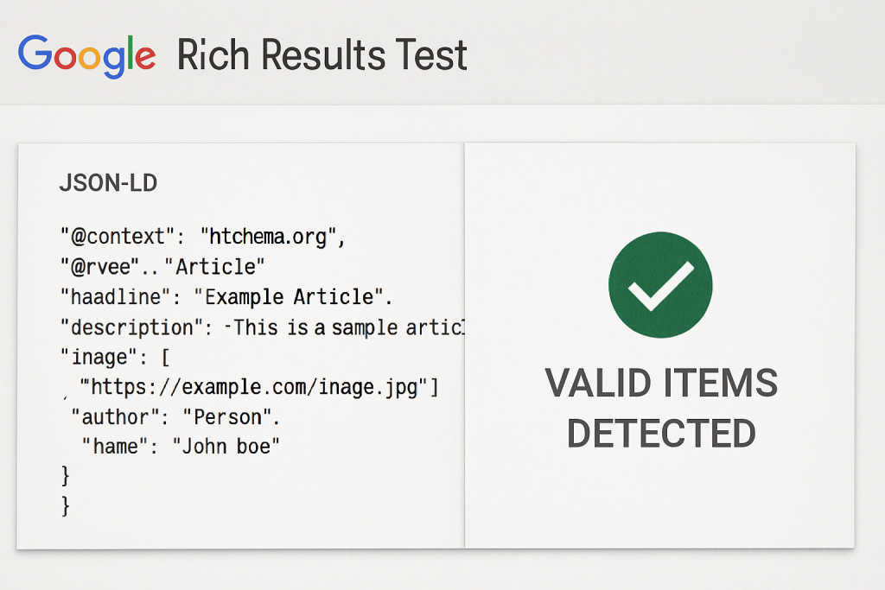
Task: Select the "Article" type value
Action: (220, 266)
